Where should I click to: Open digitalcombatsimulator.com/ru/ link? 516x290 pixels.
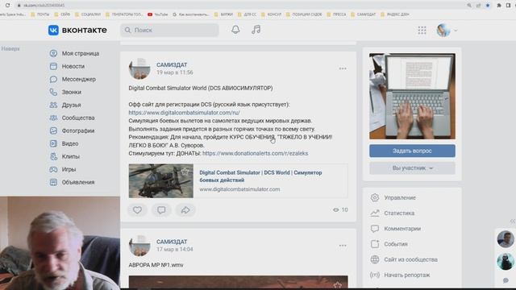click(x=184, y=113)
